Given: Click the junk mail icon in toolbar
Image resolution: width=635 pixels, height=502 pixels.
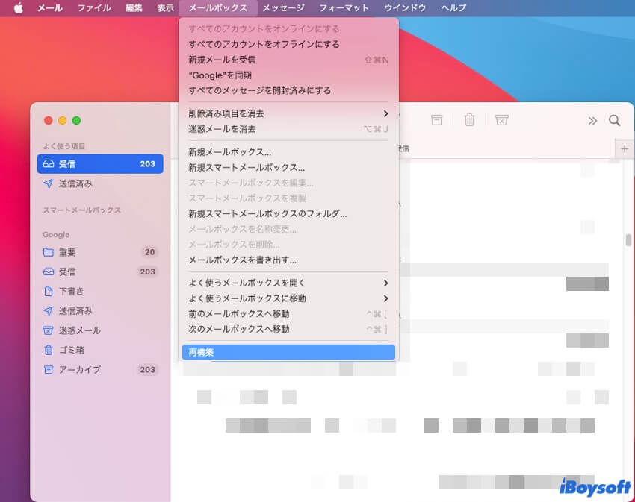Looking at the screenshot, I should point(502,120).
